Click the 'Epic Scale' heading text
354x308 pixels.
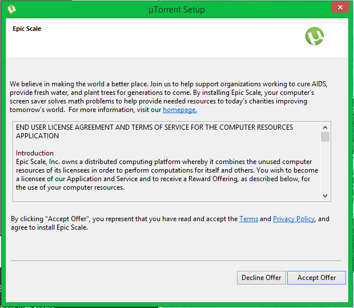(x=27, y=29)
